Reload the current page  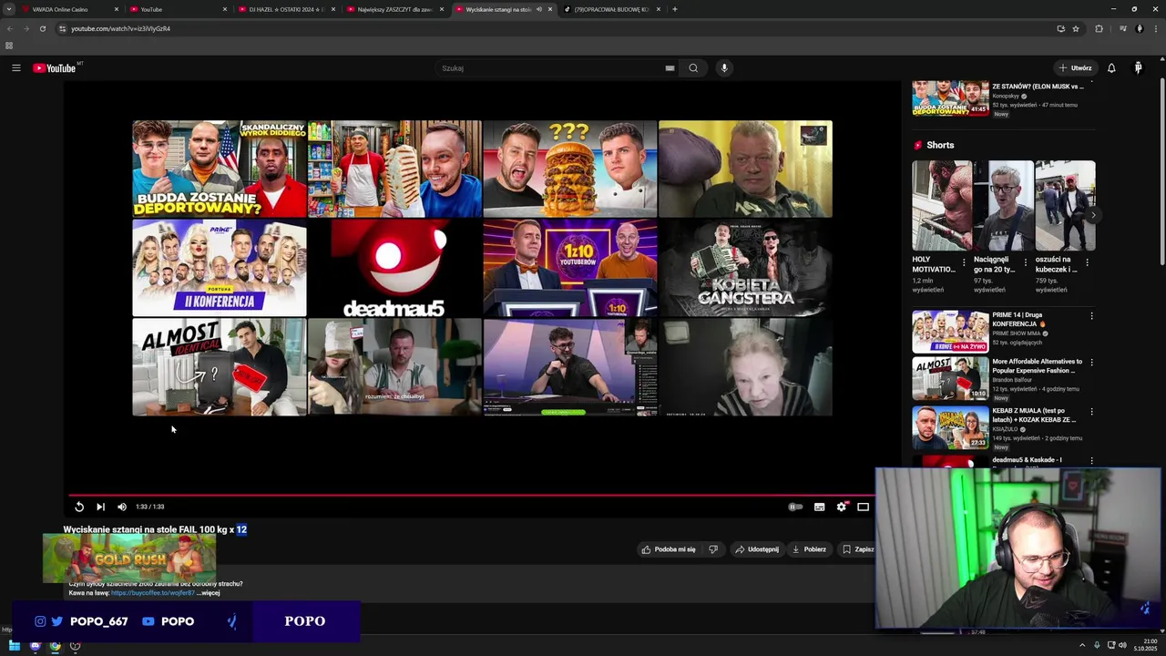tap(42, 28)
